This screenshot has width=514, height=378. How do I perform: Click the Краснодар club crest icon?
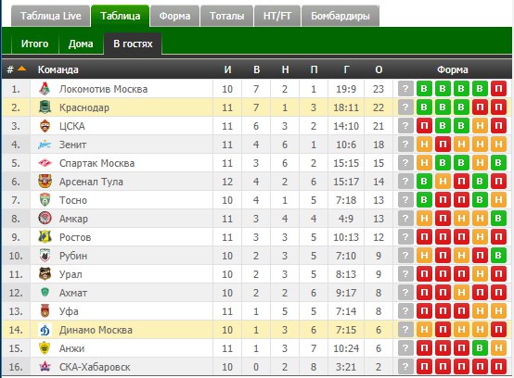(x=45, y=107)
